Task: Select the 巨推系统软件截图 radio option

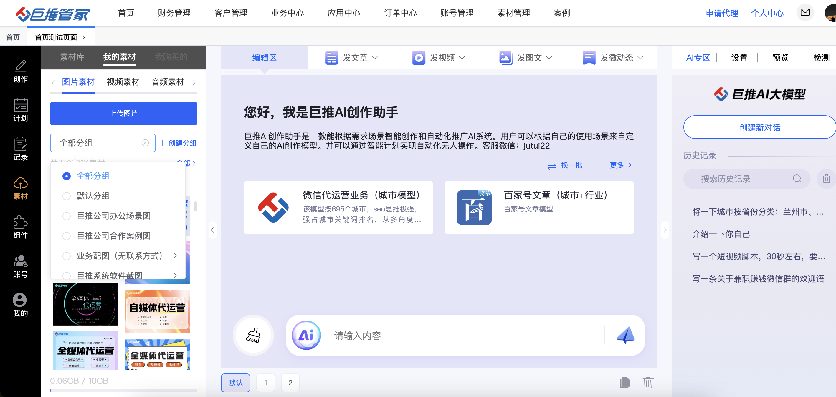Action: 67,276
